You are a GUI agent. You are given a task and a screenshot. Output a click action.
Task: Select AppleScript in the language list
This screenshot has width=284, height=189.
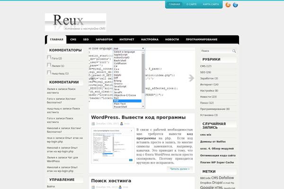121,55
